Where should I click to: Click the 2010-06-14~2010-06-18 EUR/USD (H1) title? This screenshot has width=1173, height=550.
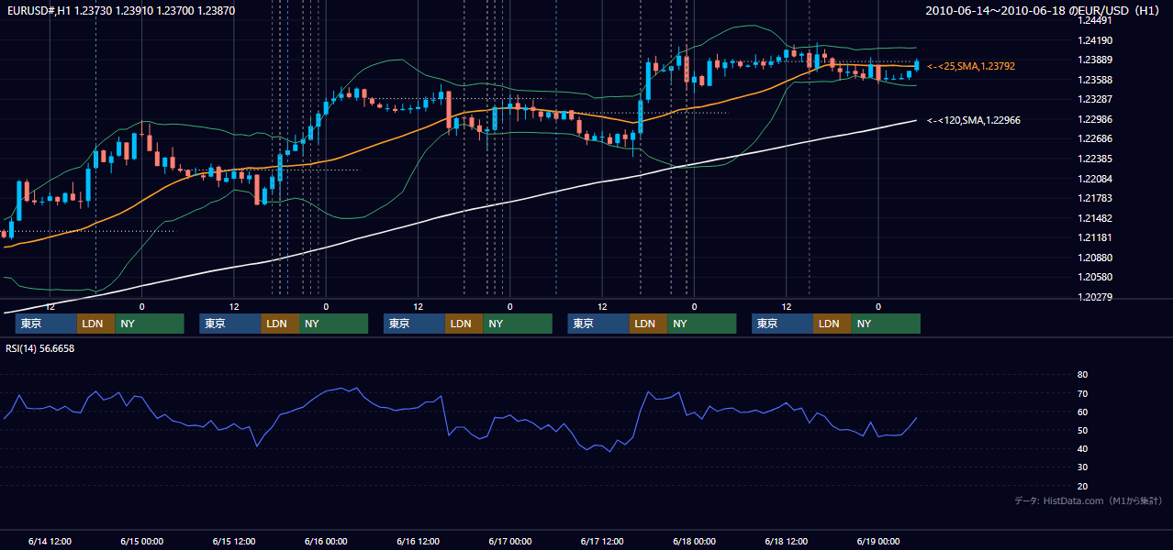pos(1042,10)
